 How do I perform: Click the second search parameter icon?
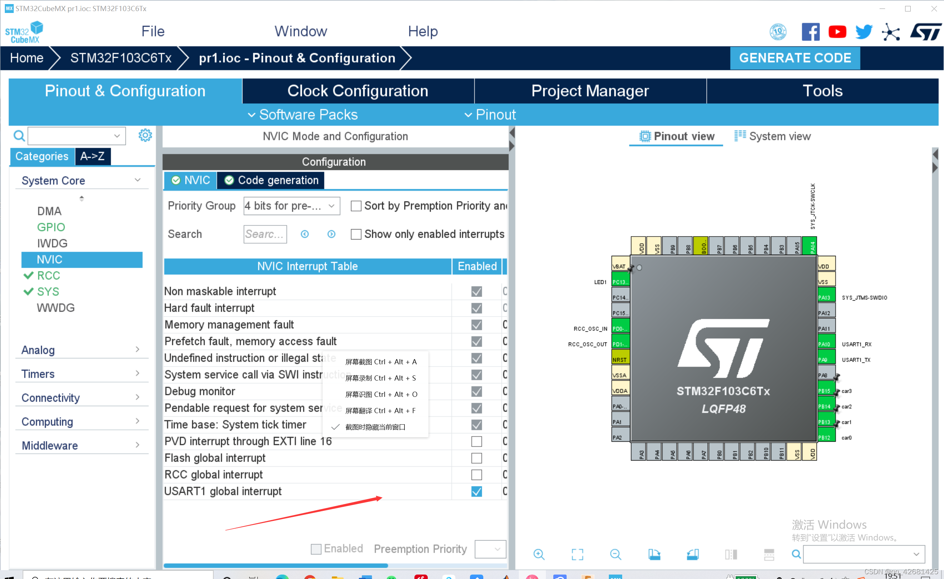(331, 234)
